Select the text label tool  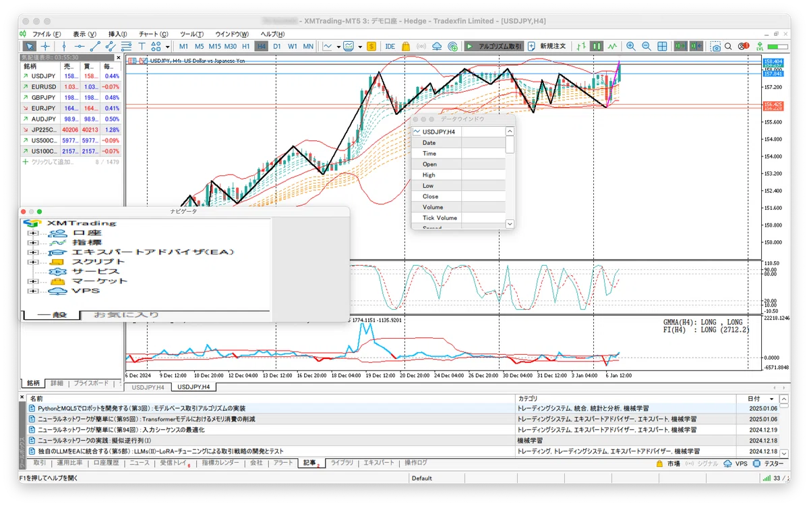click(142, 47)
